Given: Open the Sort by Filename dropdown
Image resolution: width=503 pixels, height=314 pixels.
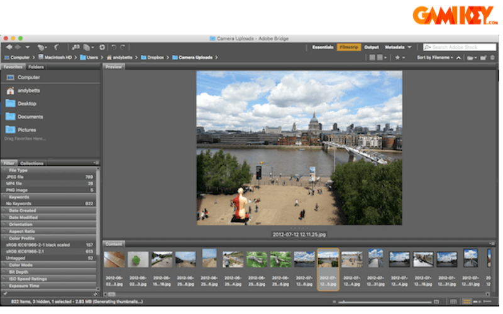Looking at the screenshot, I should tap(435, 58).
